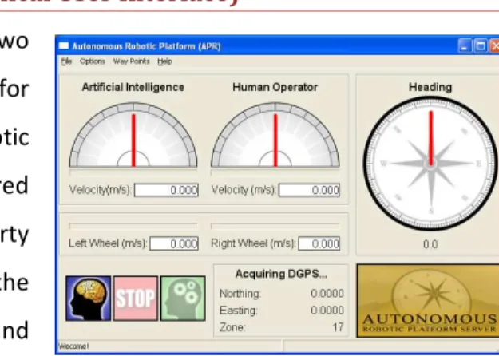This screenshot has width=499, height=356.
Task: Click the Artificial Intelligence speed gauge
Action: [133, 135]
